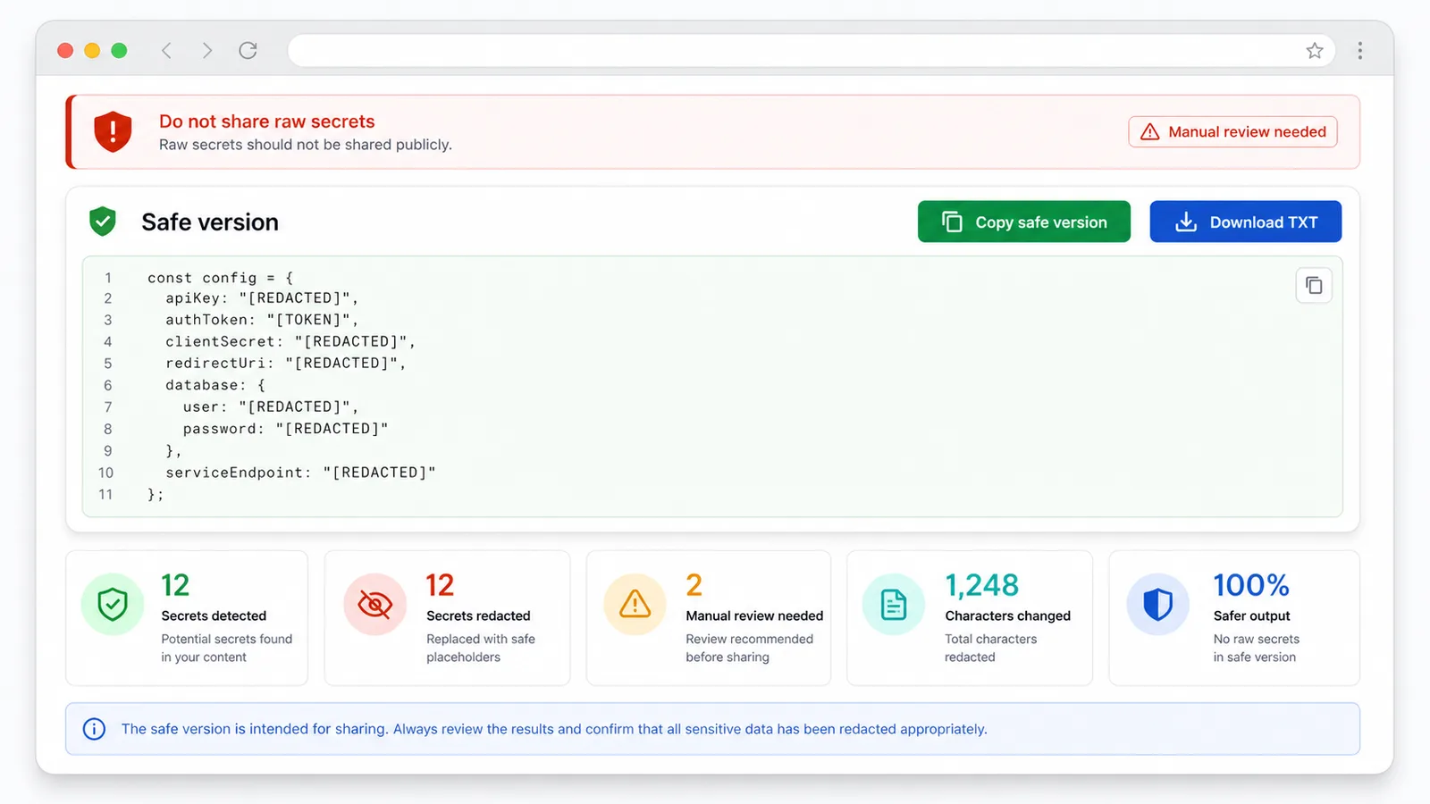
Task: Focus the browser address bar
Action: (x=811, y=51)
